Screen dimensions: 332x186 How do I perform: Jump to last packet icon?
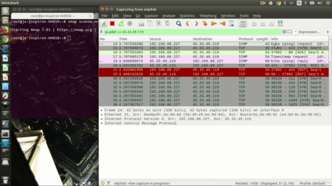(x=223, y=24)
